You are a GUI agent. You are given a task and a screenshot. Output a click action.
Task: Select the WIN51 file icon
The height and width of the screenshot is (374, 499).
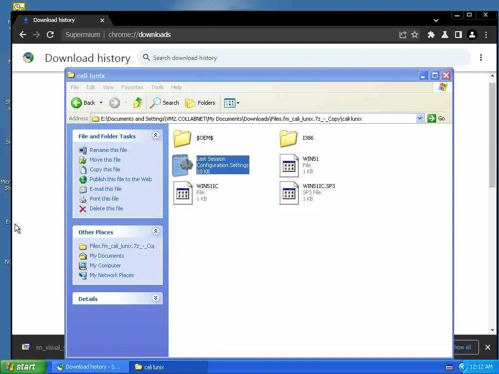point(289,166)
